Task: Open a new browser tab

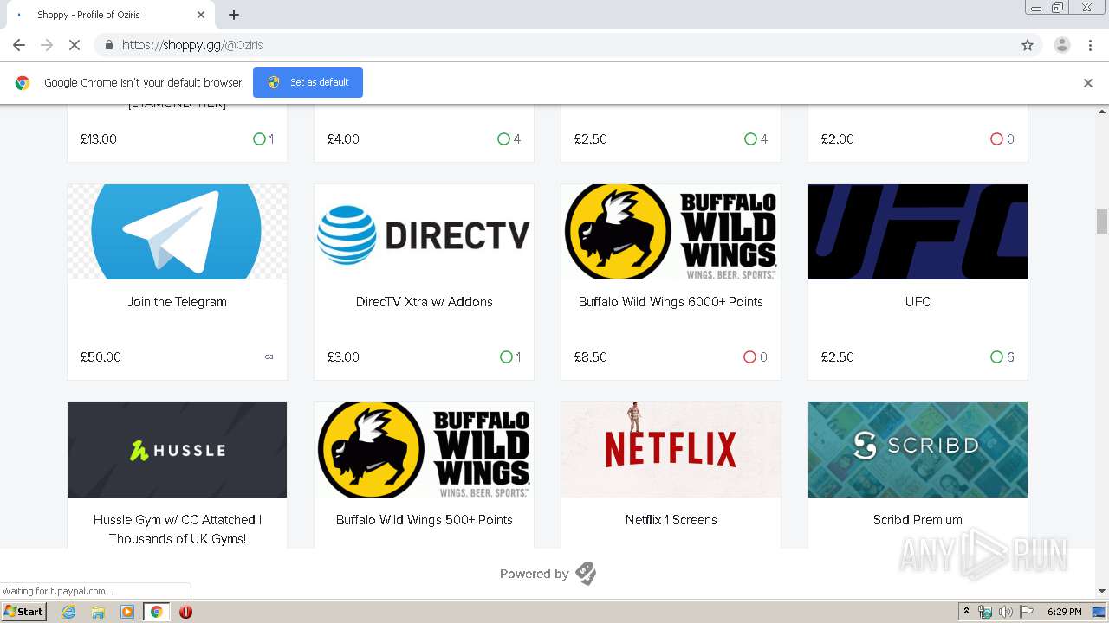Action: 234,15
